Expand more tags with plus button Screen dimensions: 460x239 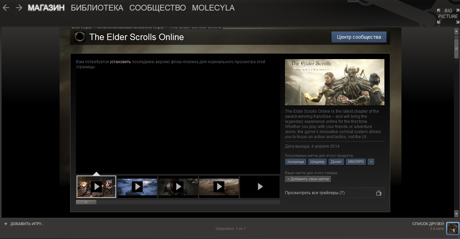point(371,162)
